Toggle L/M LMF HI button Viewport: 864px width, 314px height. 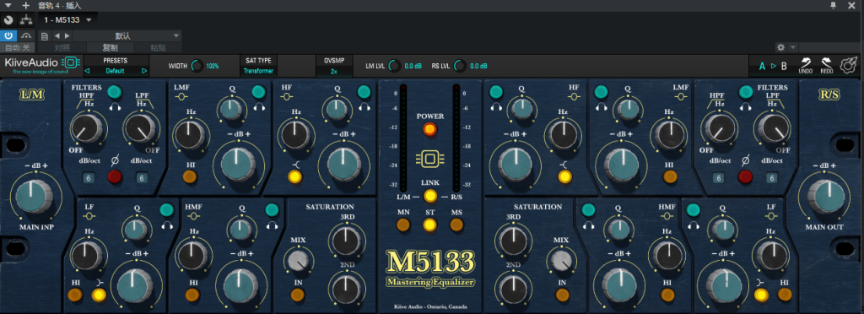point(190,176)
